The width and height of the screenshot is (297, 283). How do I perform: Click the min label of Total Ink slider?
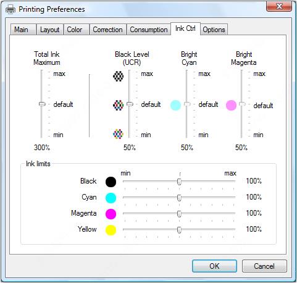click(58, 135)
